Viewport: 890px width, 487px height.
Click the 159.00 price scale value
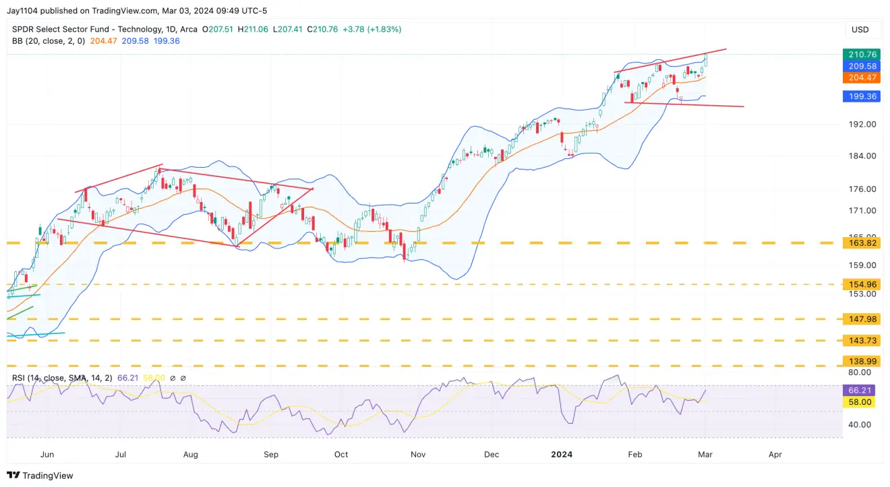(862, 265)
